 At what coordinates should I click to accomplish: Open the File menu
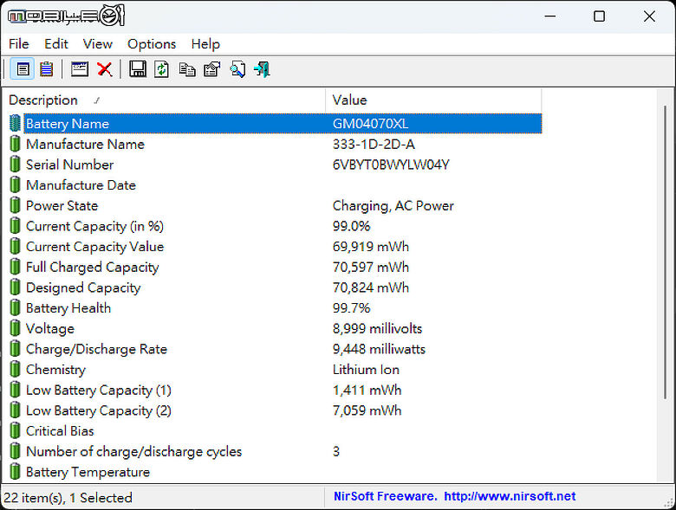(x=18, y=44)
